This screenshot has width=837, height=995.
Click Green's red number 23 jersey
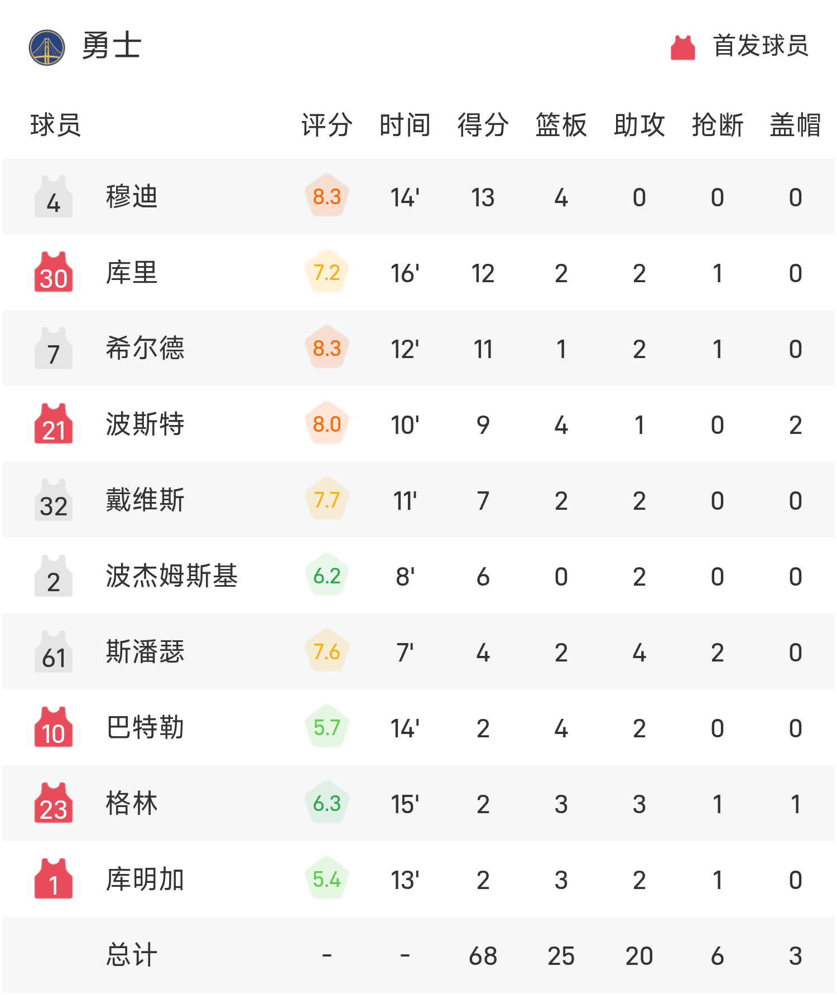click(x=54, y=803)
